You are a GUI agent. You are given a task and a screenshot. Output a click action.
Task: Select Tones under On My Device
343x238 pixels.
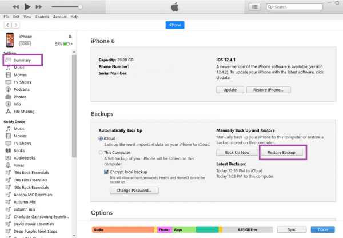pos(19,165)
